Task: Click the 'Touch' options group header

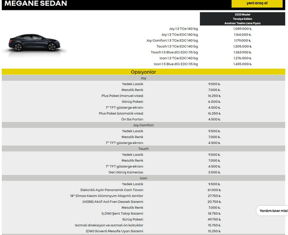Action: 144,149
